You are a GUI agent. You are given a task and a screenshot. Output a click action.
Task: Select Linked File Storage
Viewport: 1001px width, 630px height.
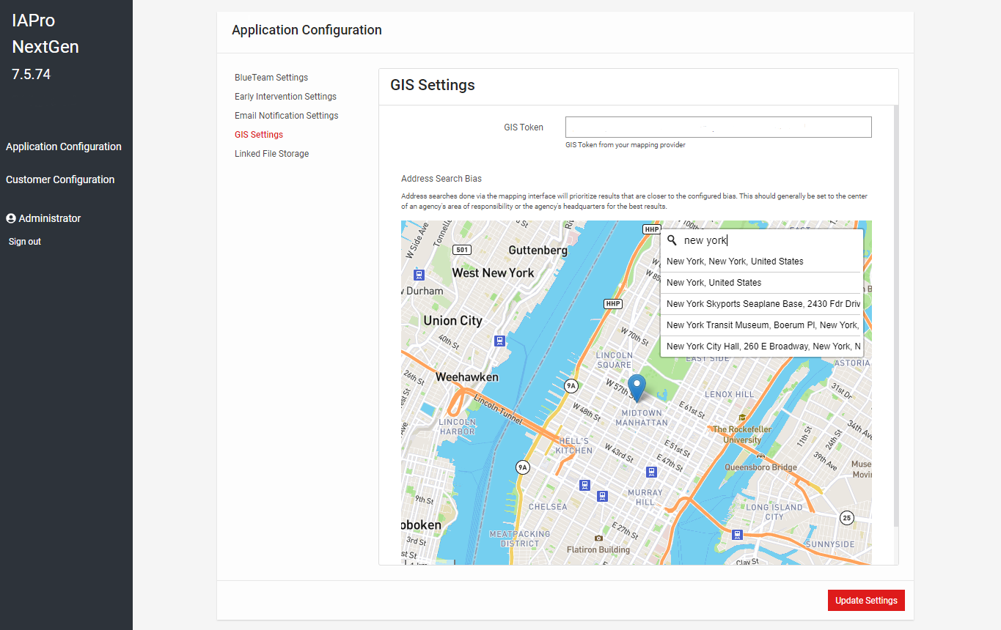pos(272,154)
